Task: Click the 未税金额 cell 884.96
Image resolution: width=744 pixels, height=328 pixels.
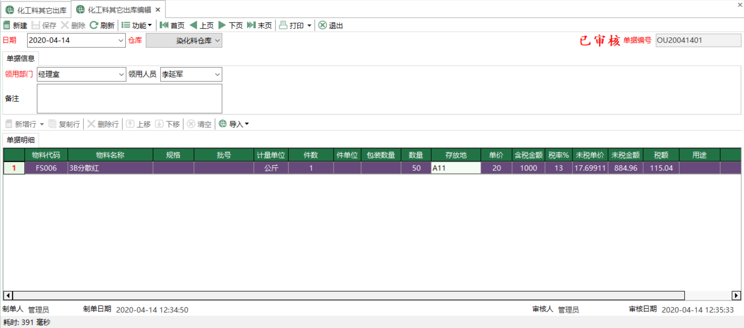Action: 626,168
